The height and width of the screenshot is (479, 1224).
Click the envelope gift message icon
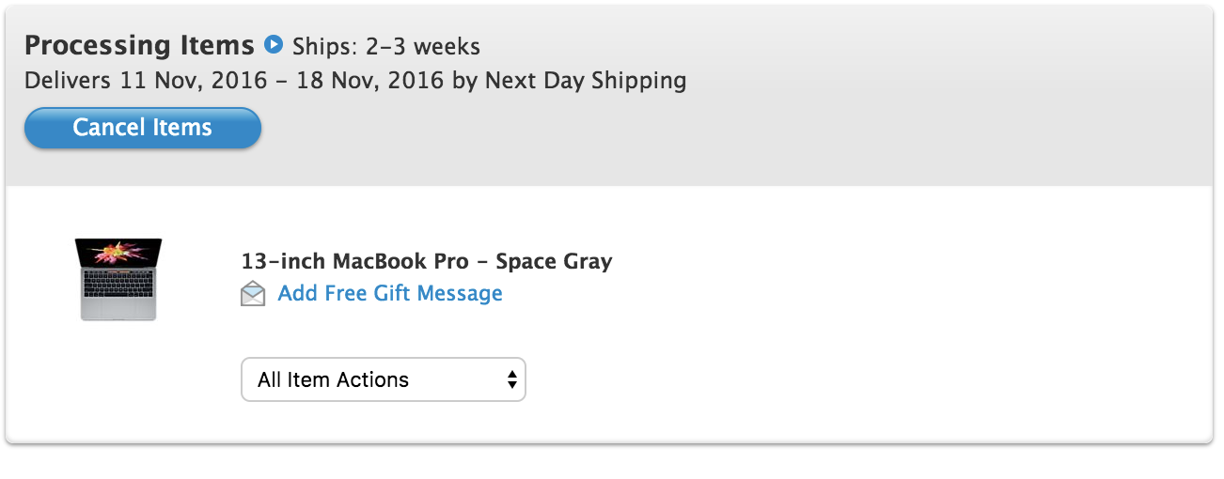click(x=253, y=294)
